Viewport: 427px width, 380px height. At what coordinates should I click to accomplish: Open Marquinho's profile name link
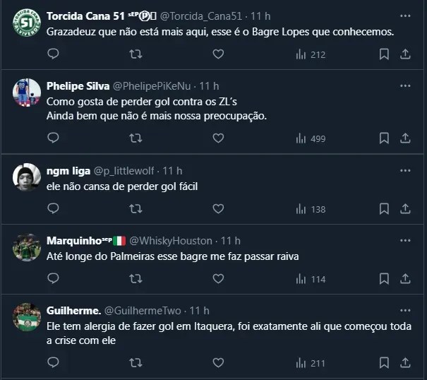79,241
